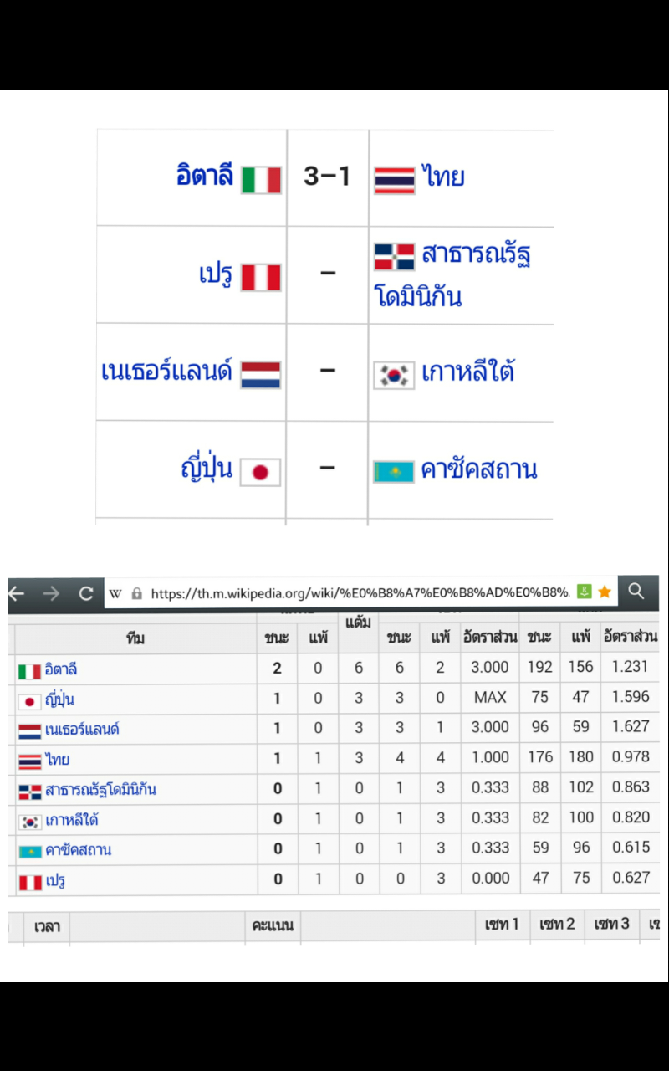Viewport: 669px width, 1071px height.
Task: Click the เซท 2 column header
Action: click(557, 925)
